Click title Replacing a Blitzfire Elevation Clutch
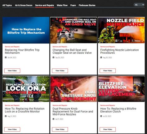 point(118,110)
